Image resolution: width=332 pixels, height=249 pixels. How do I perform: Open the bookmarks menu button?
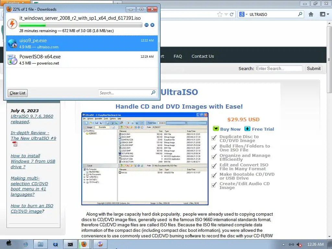pos(324,14)
